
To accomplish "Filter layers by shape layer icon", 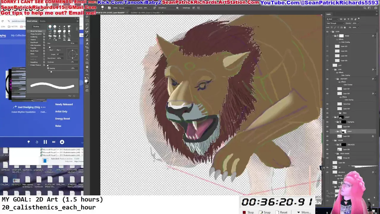I will tap(352, 19).
